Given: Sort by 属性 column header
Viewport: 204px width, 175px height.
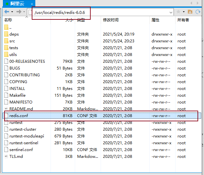Looking at the screenshot, I should coord(155,20).
